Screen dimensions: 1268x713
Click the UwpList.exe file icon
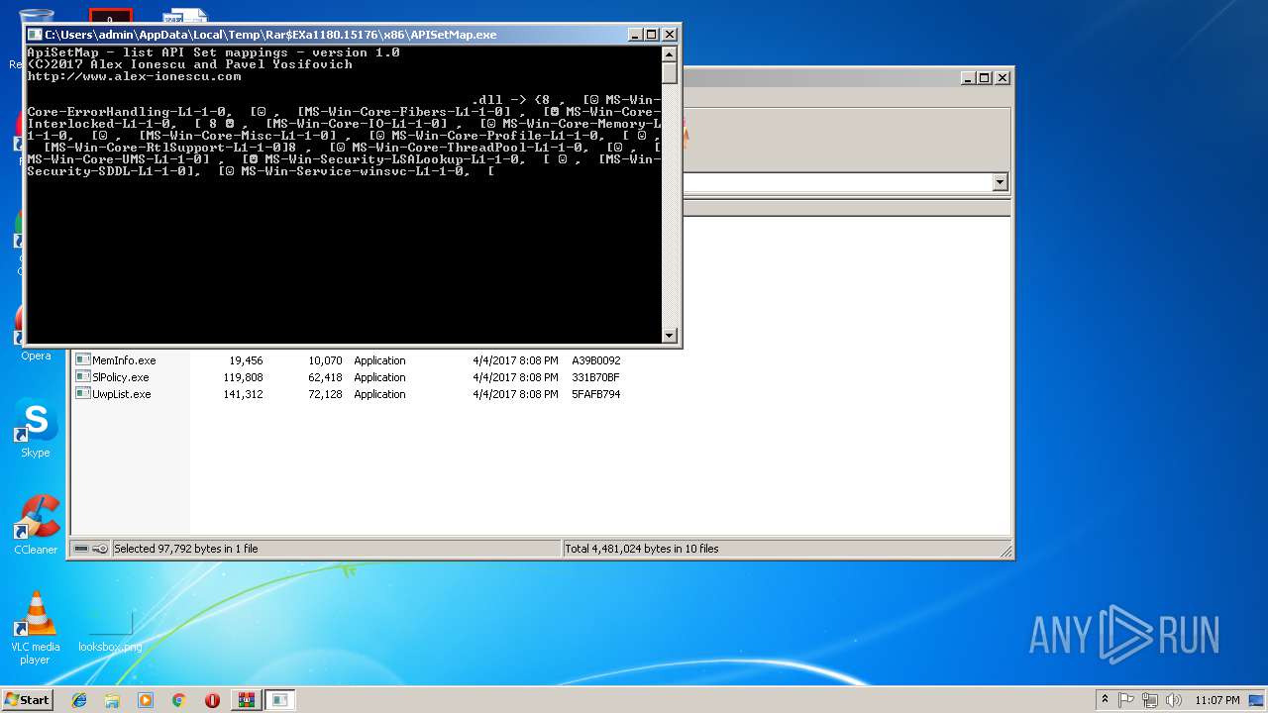(x=83, y=394)
